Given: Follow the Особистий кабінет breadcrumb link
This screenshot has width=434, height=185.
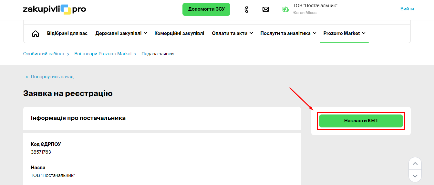Looking at the screenshot, I should (x=44, y=54).
